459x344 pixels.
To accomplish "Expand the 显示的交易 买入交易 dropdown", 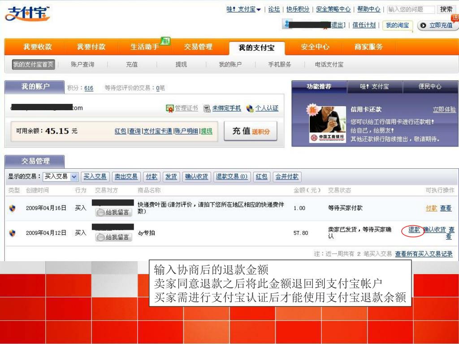I will click(x=61, y=176).
